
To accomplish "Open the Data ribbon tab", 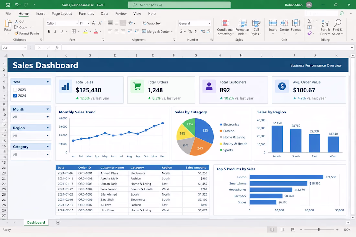I will pos(105,14).
